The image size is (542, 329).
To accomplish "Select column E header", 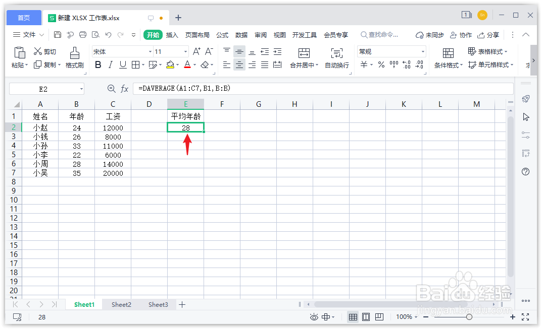I will point(185,104).
